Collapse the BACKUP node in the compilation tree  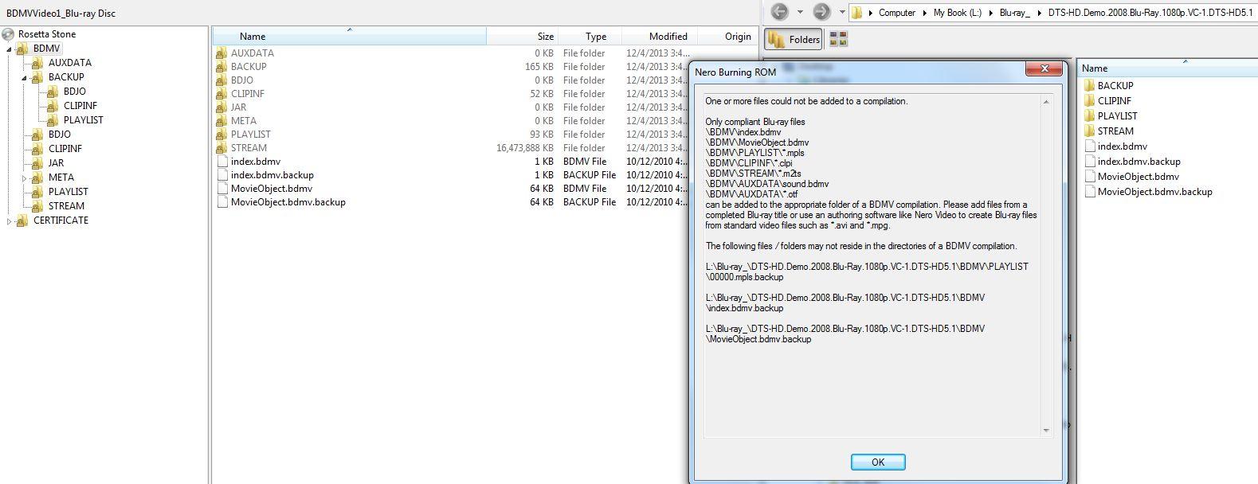pyautogui.click(x=25, y=78)
